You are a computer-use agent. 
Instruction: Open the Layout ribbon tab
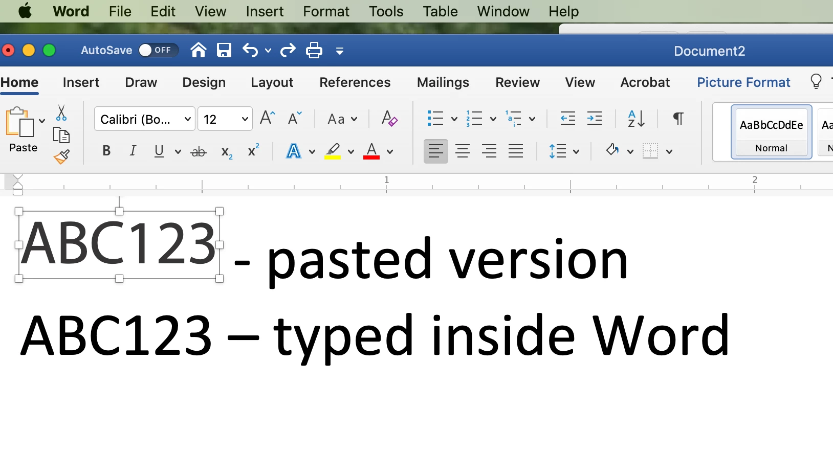[272, 82]
